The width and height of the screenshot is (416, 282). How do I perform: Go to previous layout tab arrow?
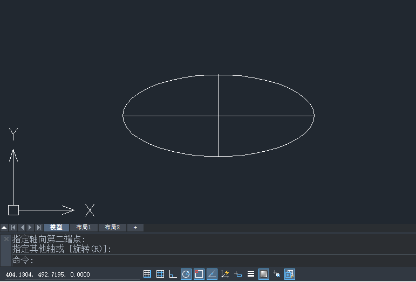tap(22, 227)
